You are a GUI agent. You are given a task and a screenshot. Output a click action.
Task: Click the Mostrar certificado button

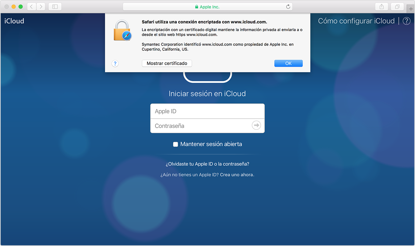click(167, 63)
